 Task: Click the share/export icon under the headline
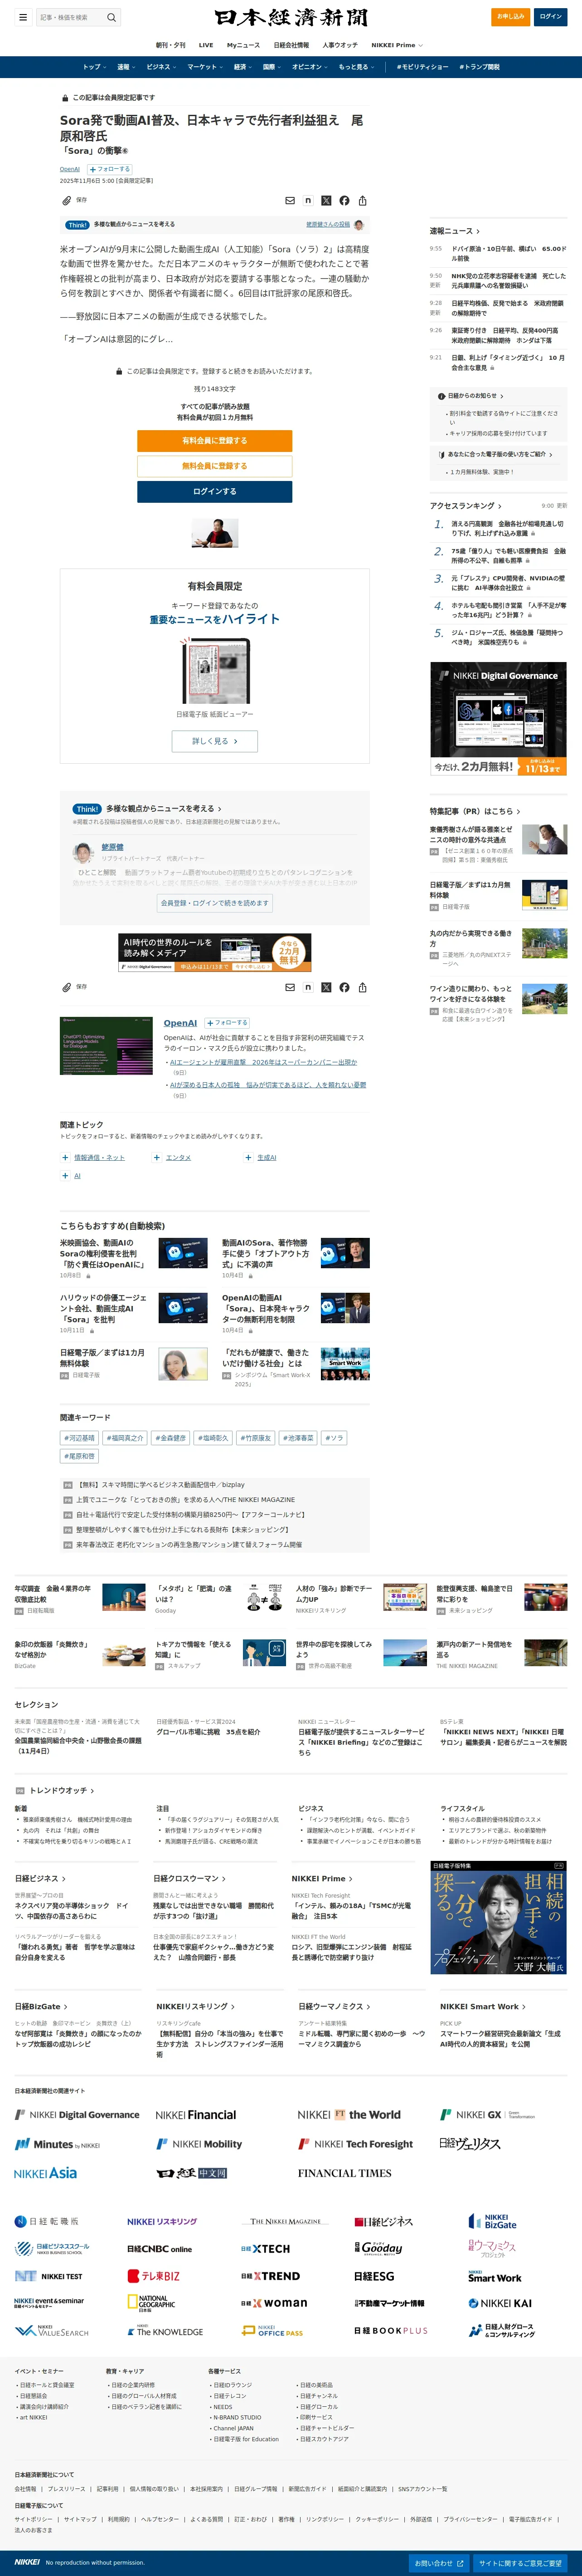point(362,201)
